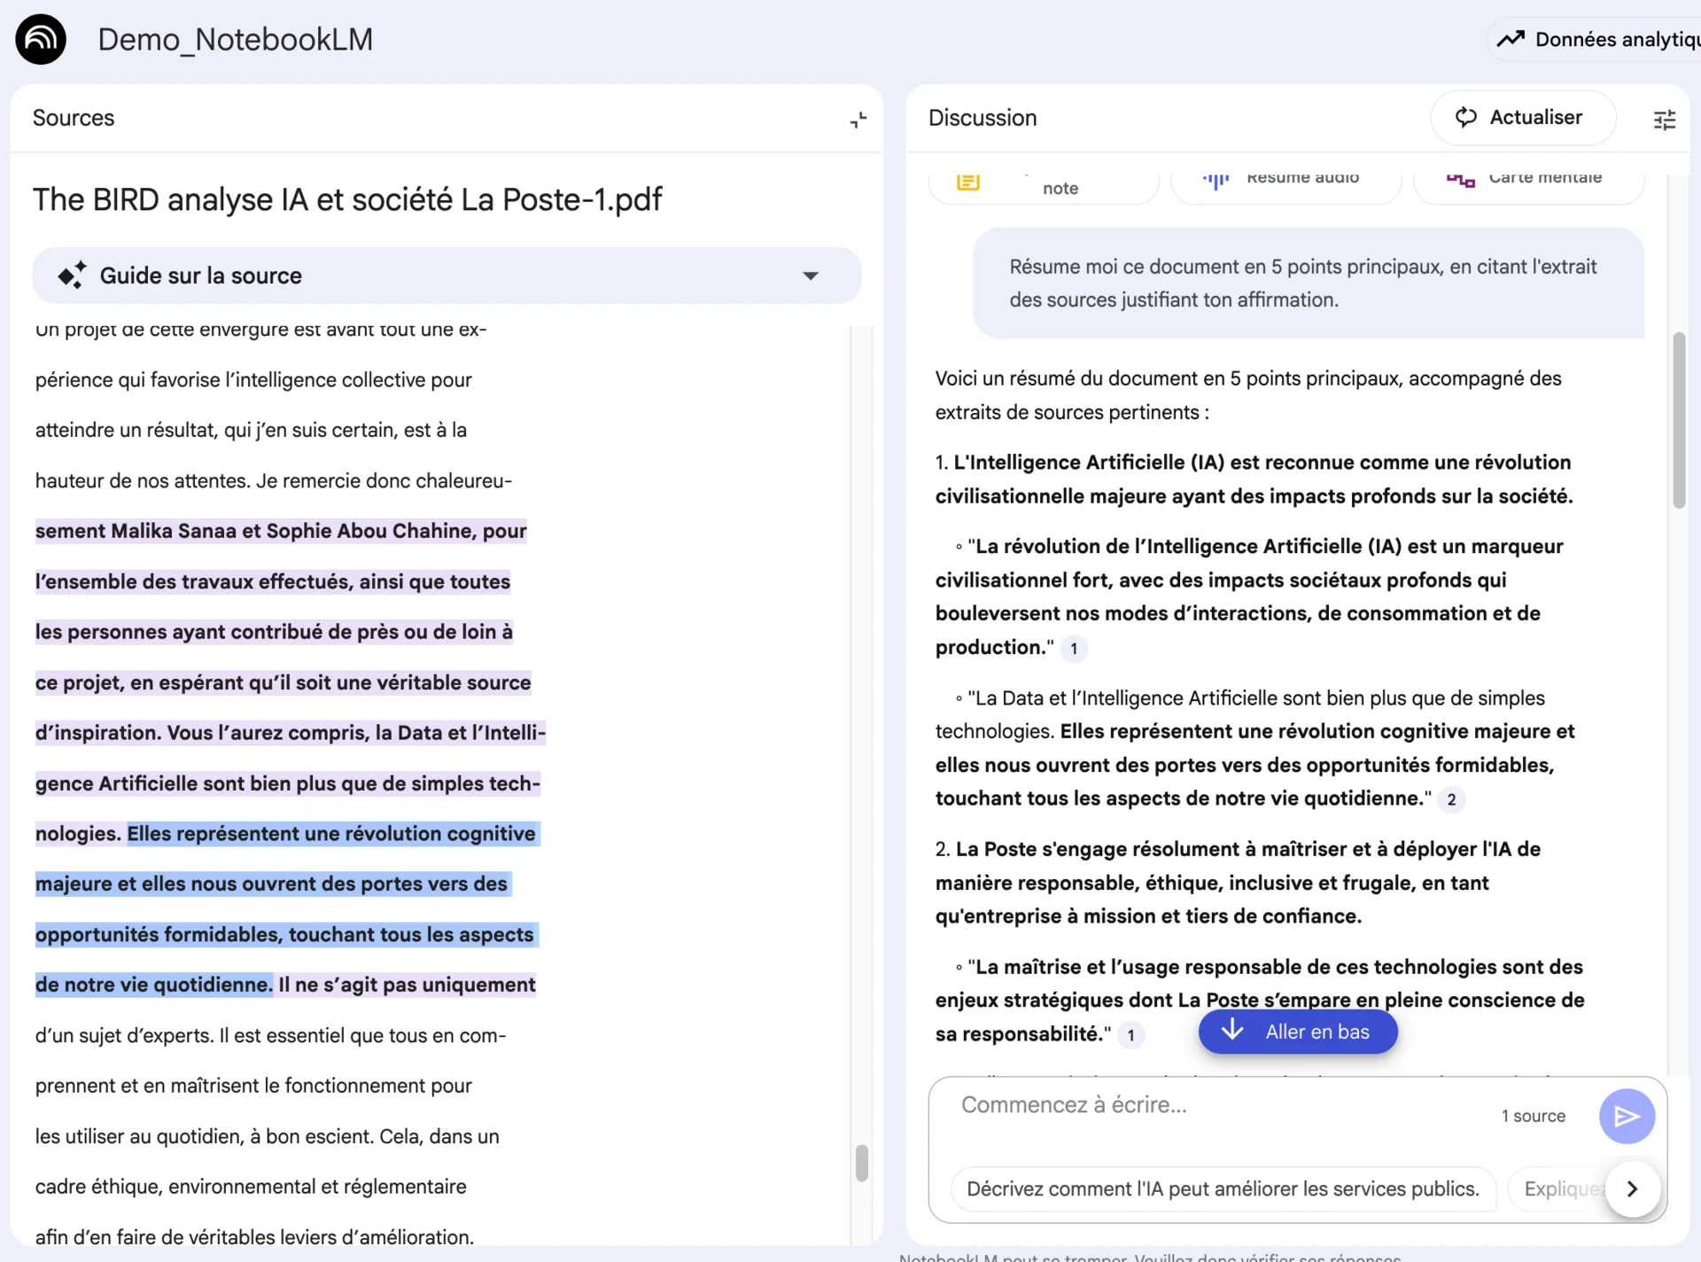Click the Discussion panel scrollbar thumb
This screenshot has width=1701, height=1262.
(1678, 421)
